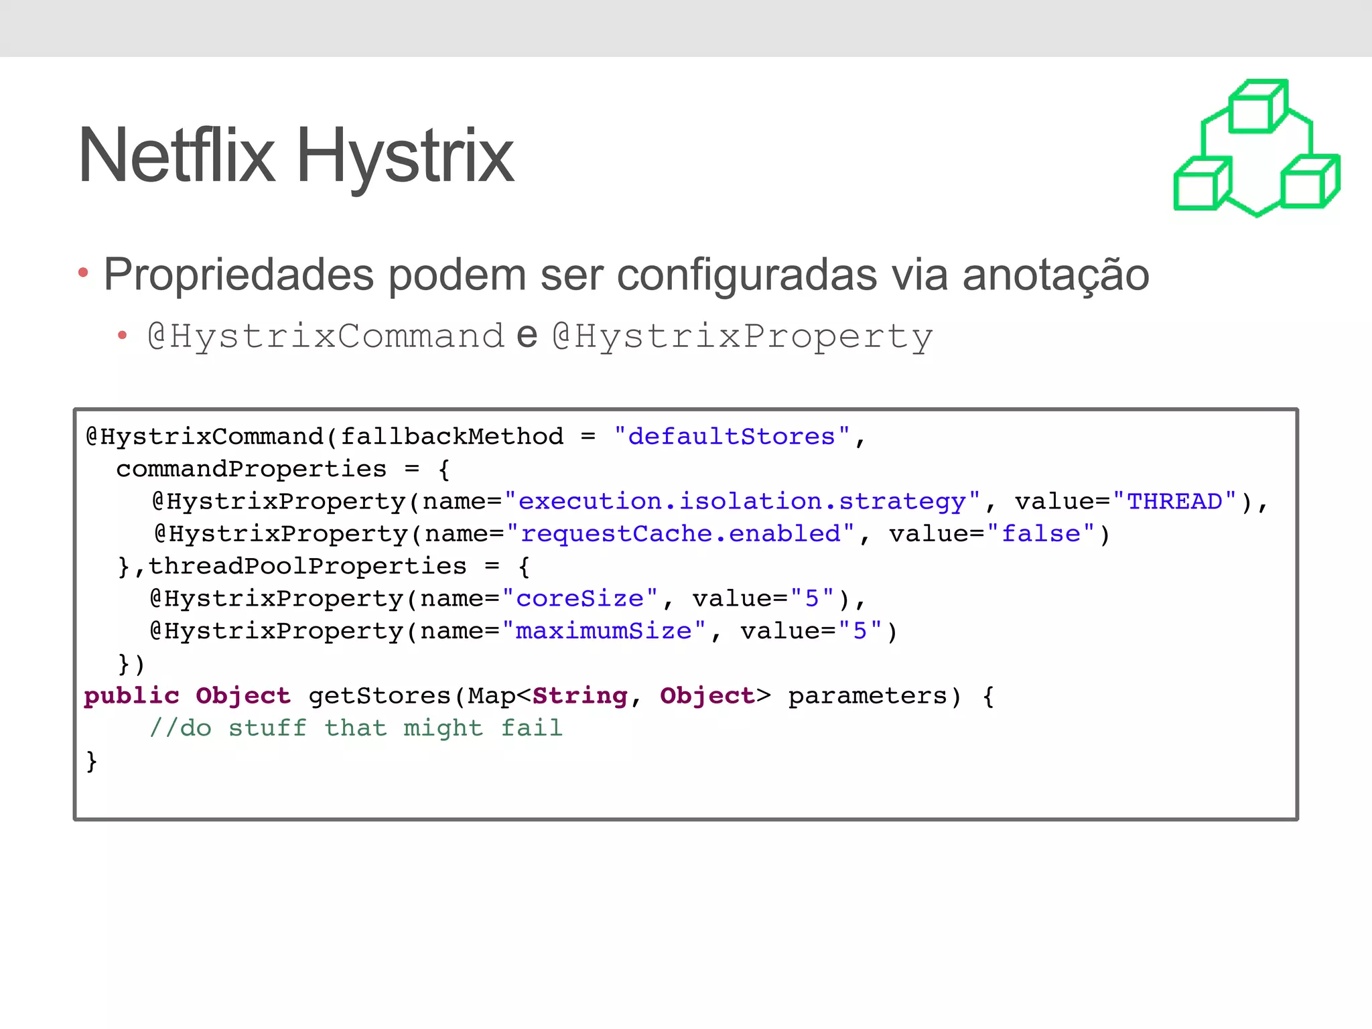Click the "coreSize" string in code
Viewport: 1372px width, 1029px height.
[x=580, y=598]
